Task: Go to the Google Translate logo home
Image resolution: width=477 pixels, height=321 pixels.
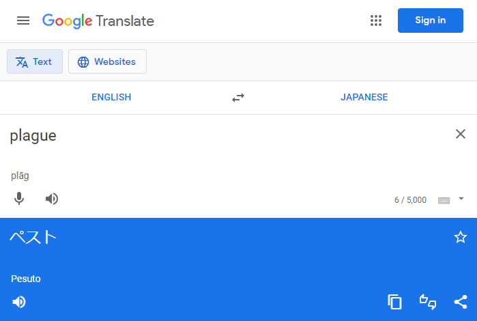Action: tap(98, 21)
